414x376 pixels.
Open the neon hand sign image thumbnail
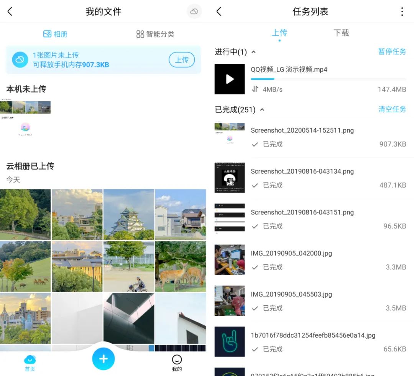tap(230, 341)
